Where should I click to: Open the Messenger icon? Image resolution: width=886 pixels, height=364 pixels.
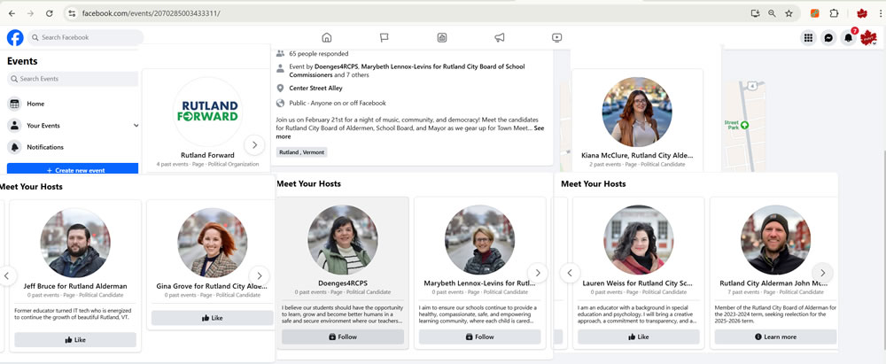click(x=828, y=38)
